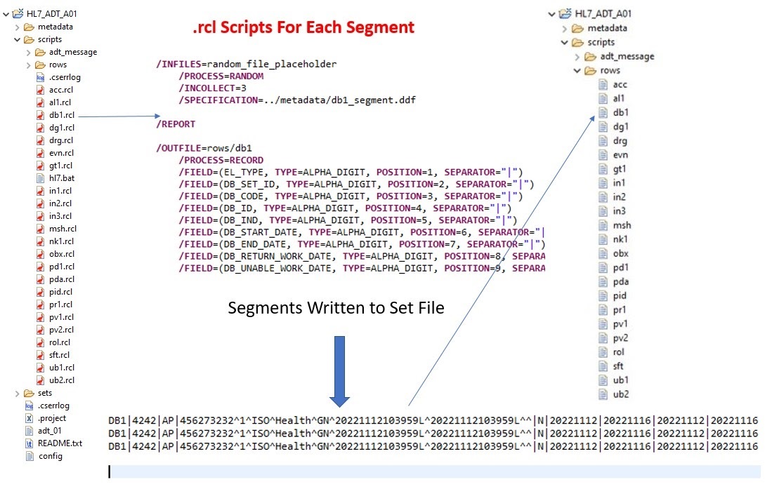Open README.txt
Viewport: 765px width, 489px height.
pos(60,443)
